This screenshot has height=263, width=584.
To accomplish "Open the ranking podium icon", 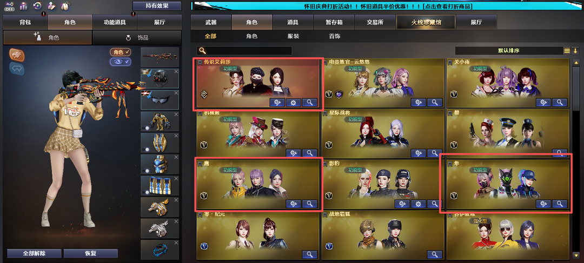I will (x=23, y=6).
